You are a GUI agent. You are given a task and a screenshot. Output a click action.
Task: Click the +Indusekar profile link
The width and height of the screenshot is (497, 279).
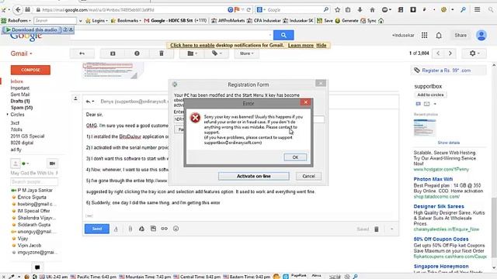403,36
